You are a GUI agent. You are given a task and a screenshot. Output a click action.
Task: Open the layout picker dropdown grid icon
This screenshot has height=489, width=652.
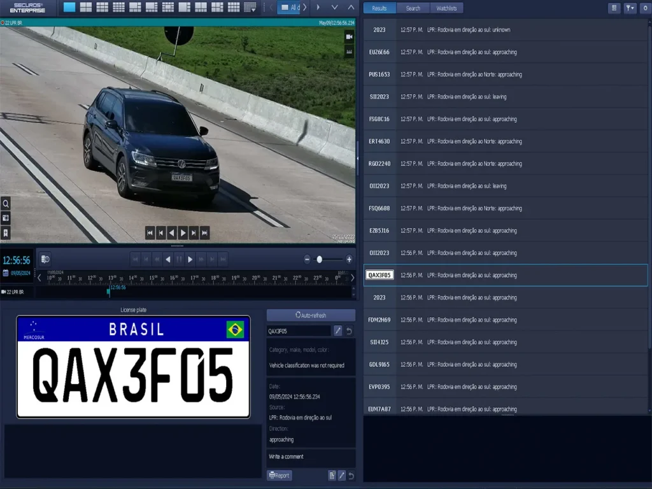point(250,7)
